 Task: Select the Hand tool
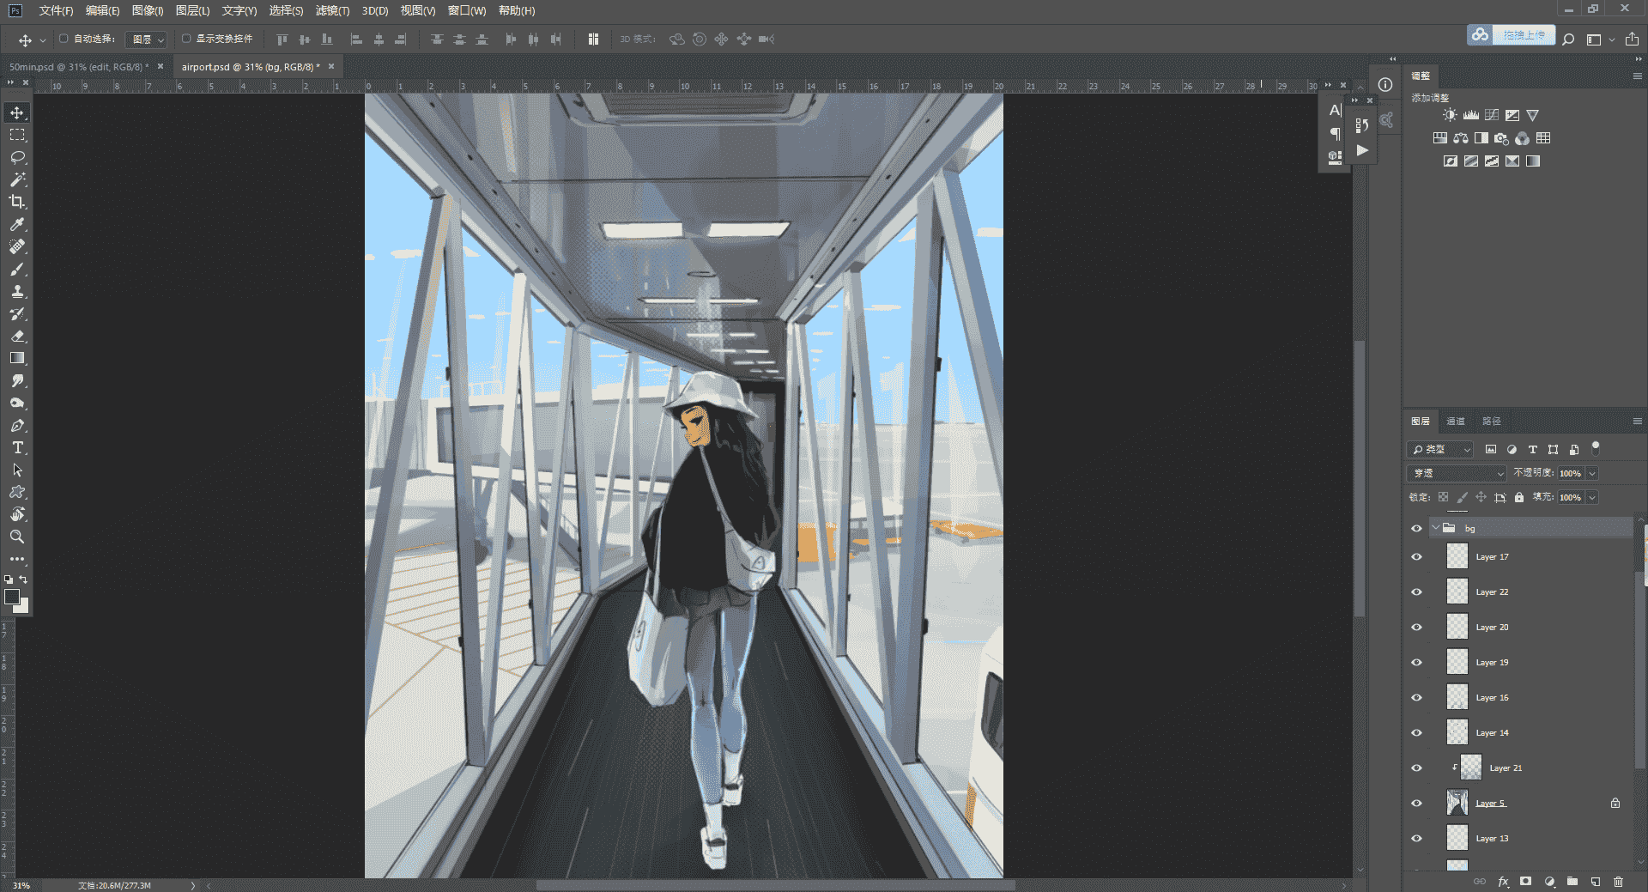pyautogui.click(x=17, y=514)
